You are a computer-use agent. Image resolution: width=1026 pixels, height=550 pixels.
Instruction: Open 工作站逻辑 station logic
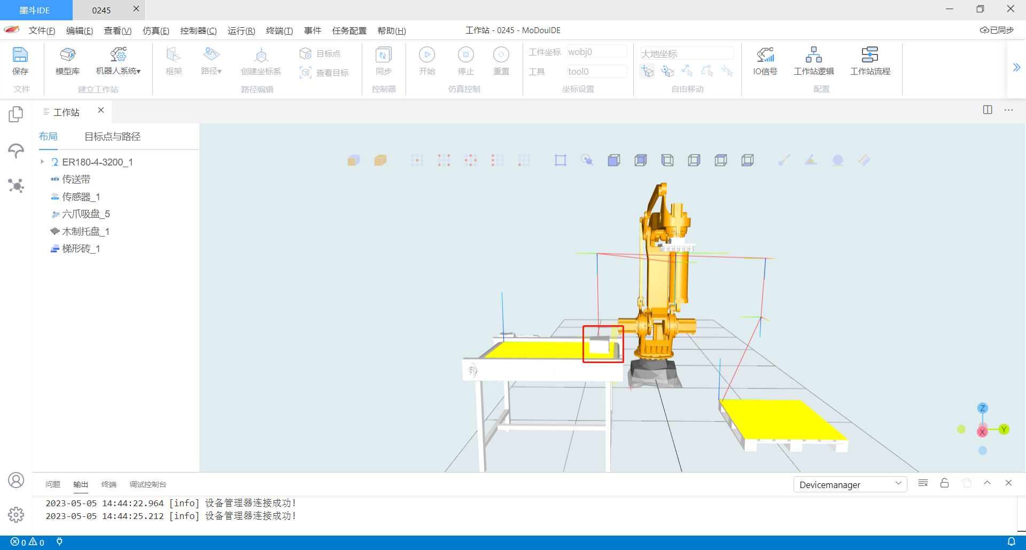click(x=813, y=60)
